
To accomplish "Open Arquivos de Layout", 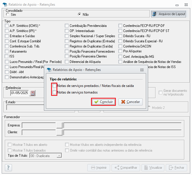I will [169, 14].
